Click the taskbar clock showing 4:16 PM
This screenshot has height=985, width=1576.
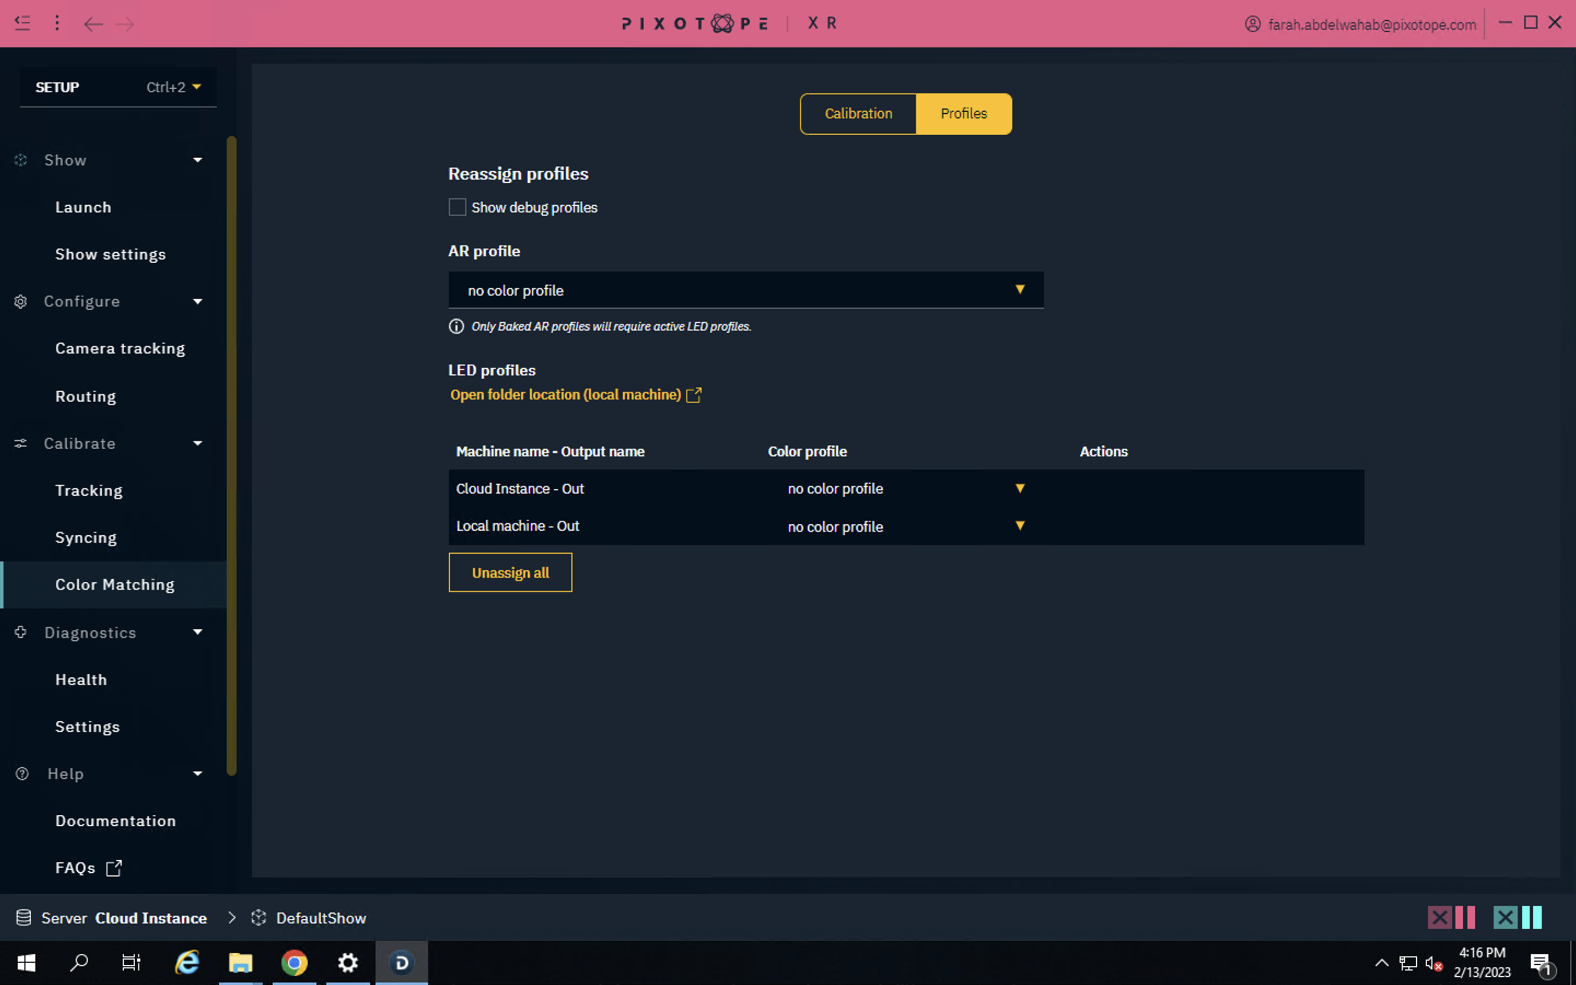pos(1481,962)
